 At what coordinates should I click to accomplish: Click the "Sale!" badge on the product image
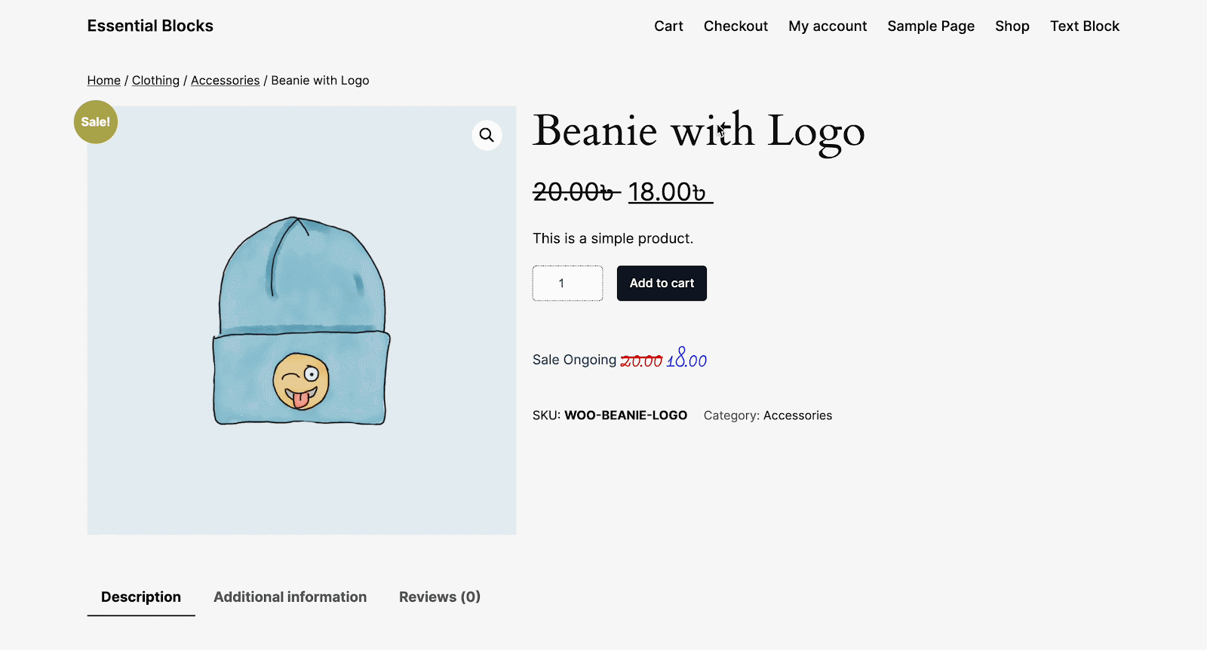click(x=95, y=121)
